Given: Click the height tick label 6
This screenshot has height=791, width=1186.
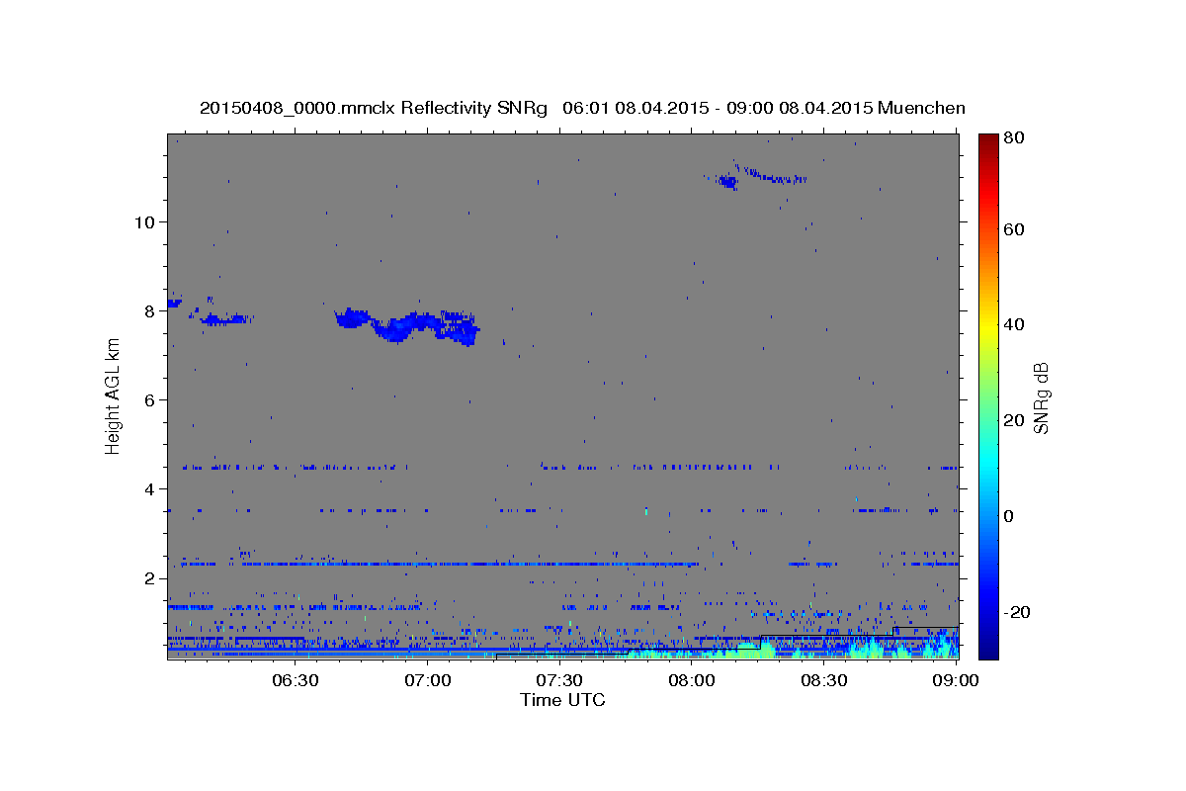Looking at the screenshot, I should pos(149,399).
